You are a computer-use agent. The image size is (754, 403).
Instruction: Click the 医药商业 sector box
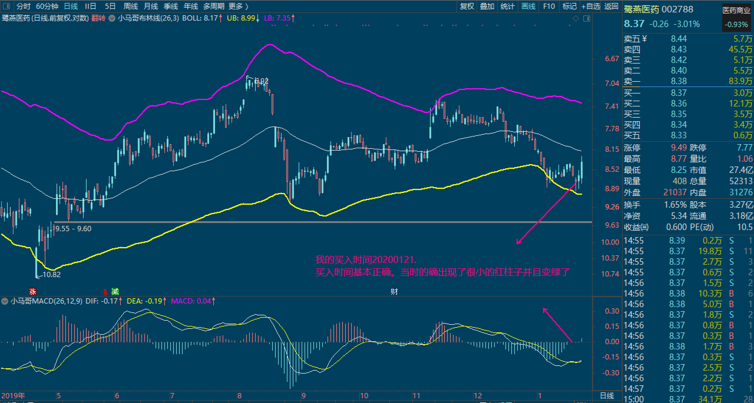point(736,18)
